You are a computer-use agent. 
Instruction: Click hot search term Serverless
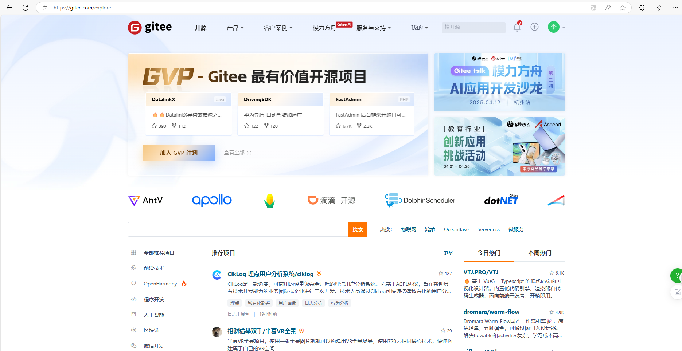pos(488,229)
